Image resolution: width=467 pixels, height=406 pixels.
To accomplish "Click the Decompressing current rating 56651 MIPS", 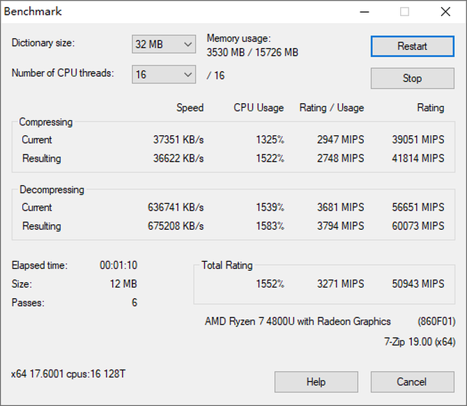I will pos(418,207).
